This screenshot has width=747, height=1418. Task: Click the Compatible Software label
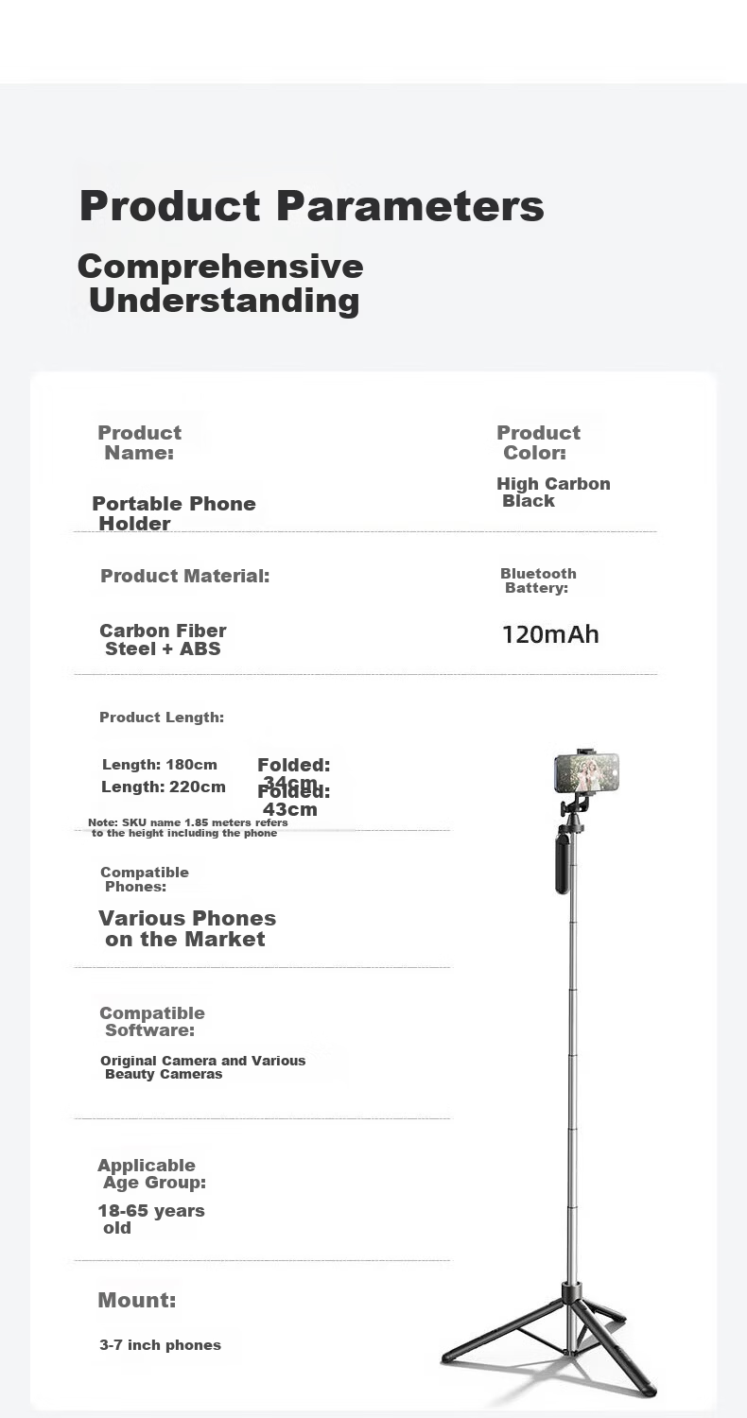152,1021
